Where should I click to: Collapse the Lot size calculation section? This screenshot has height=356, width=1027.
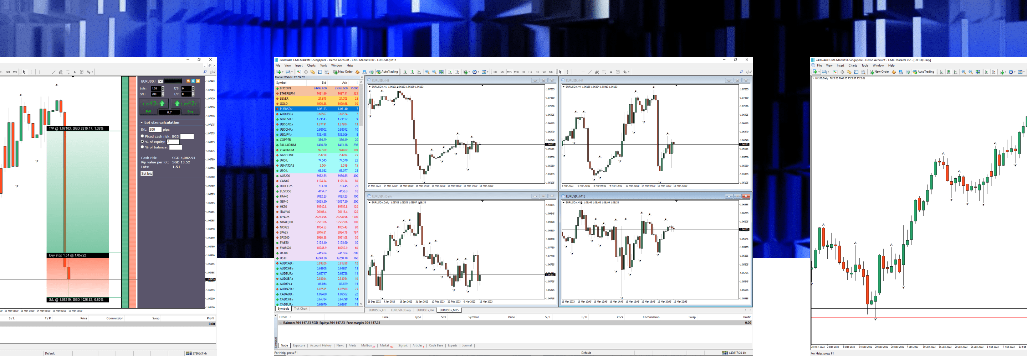click(142, 122)
